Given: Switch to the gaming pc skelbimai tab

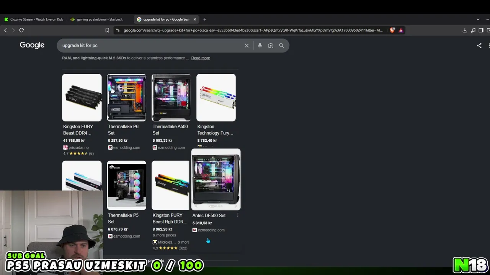Looking at the screenshot, I should coord(100,19).
